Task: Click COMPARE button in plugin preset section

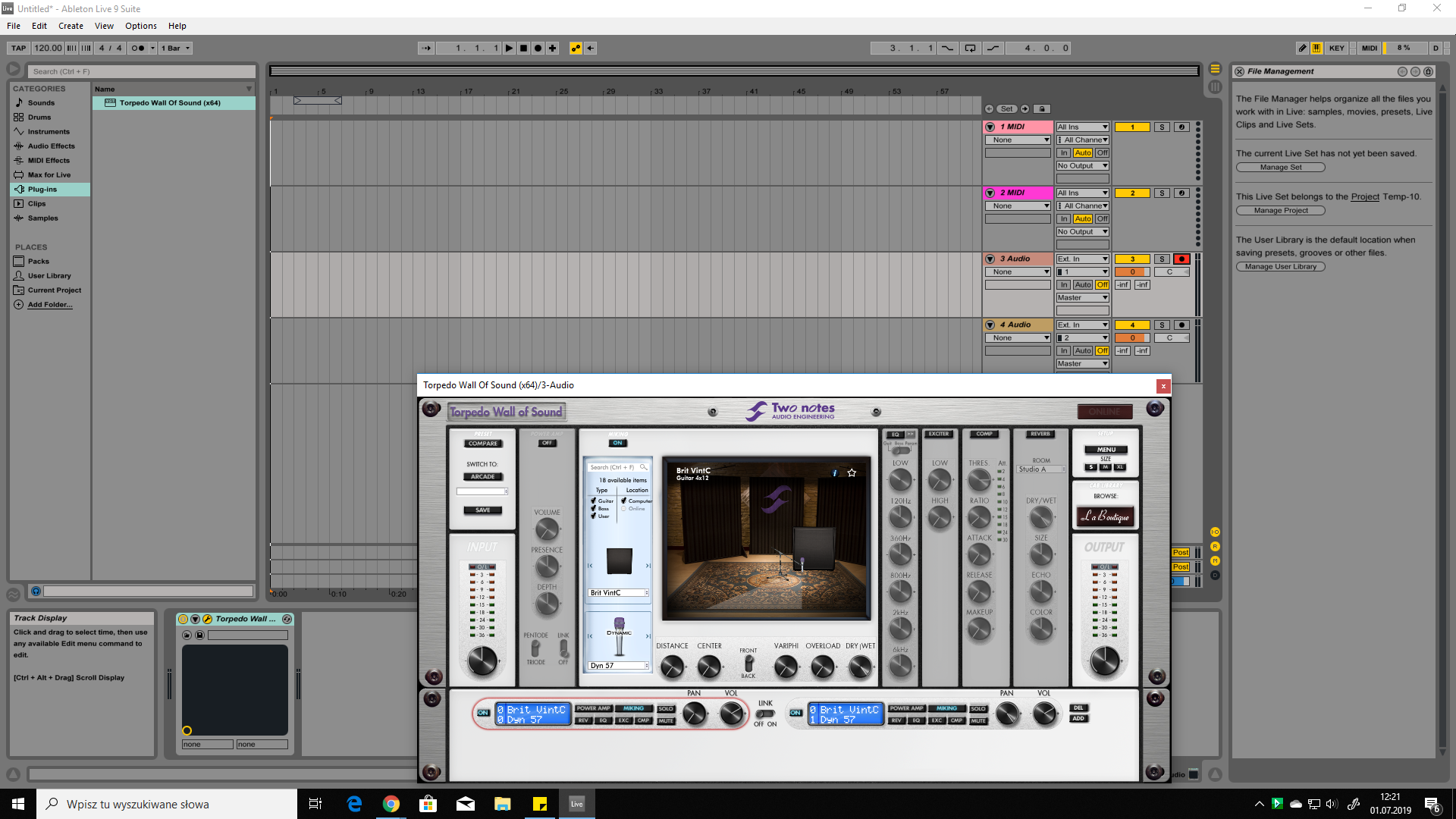Action: [483, 444]
